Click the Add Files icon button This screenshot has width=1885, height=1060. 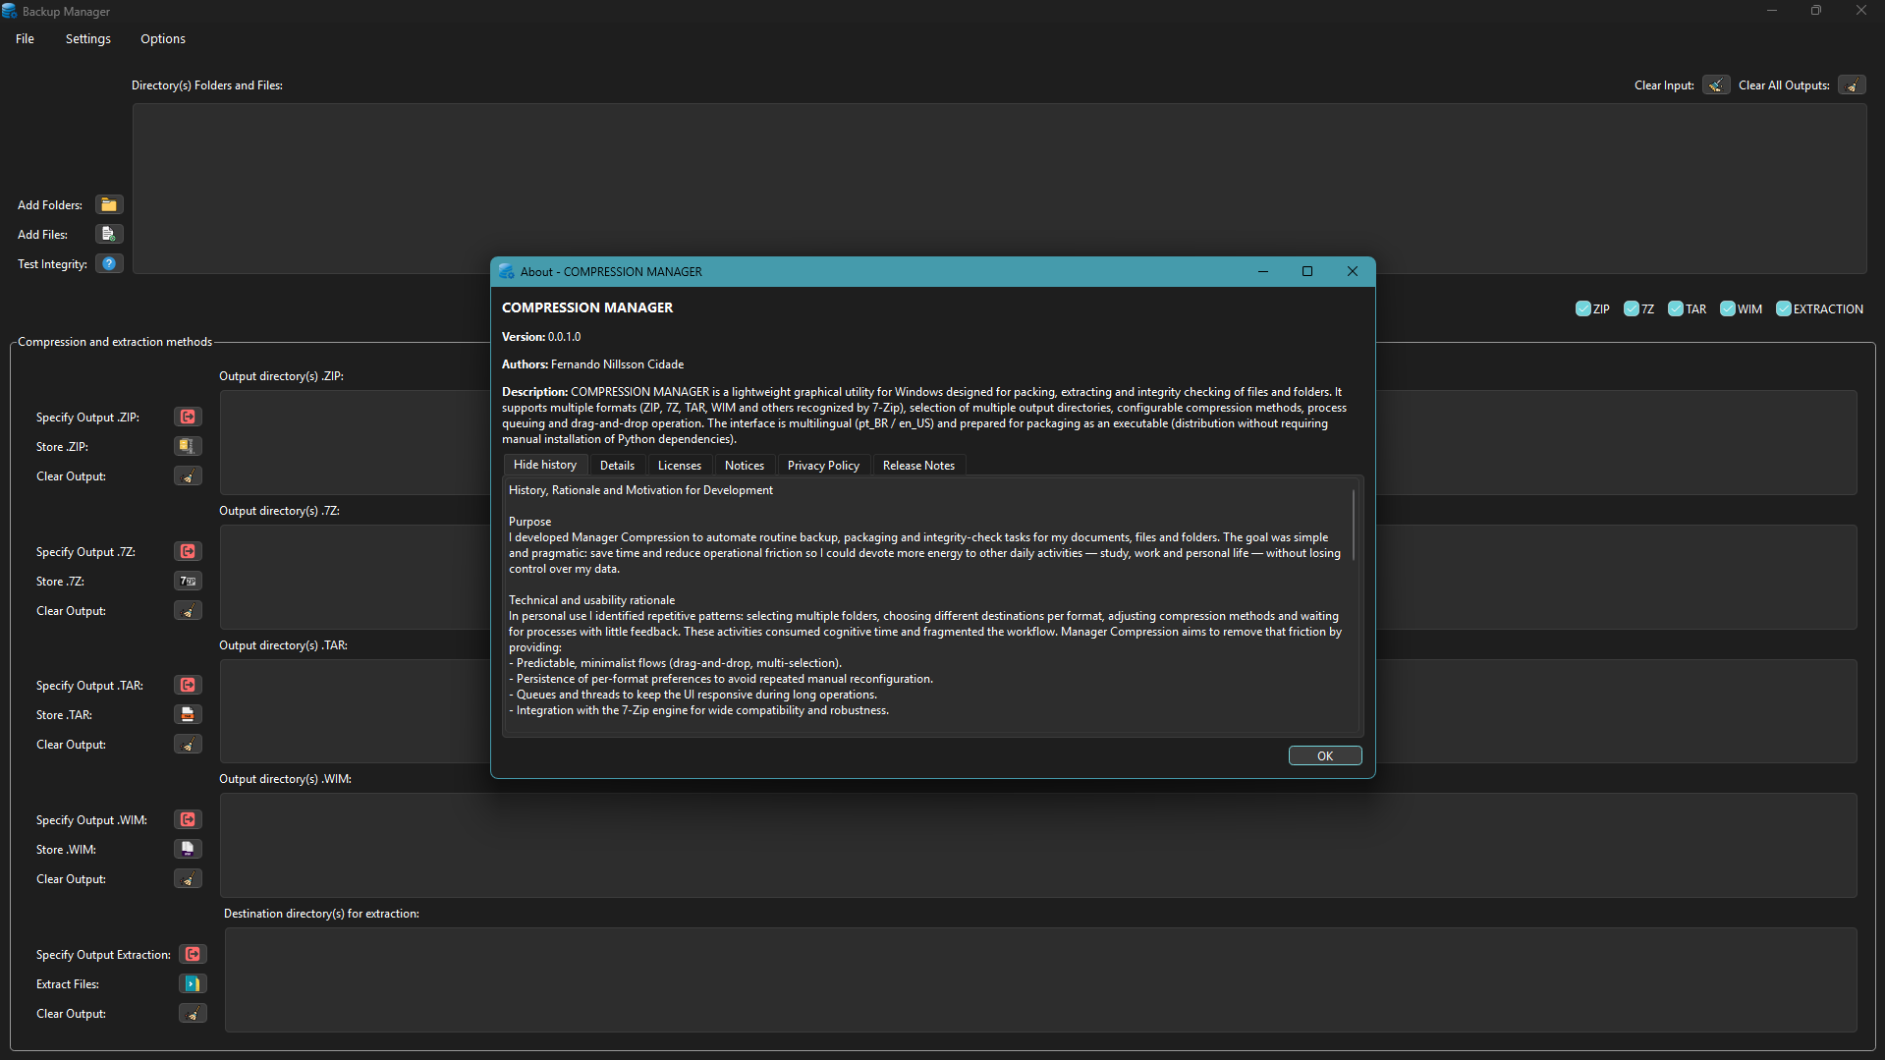109,234
